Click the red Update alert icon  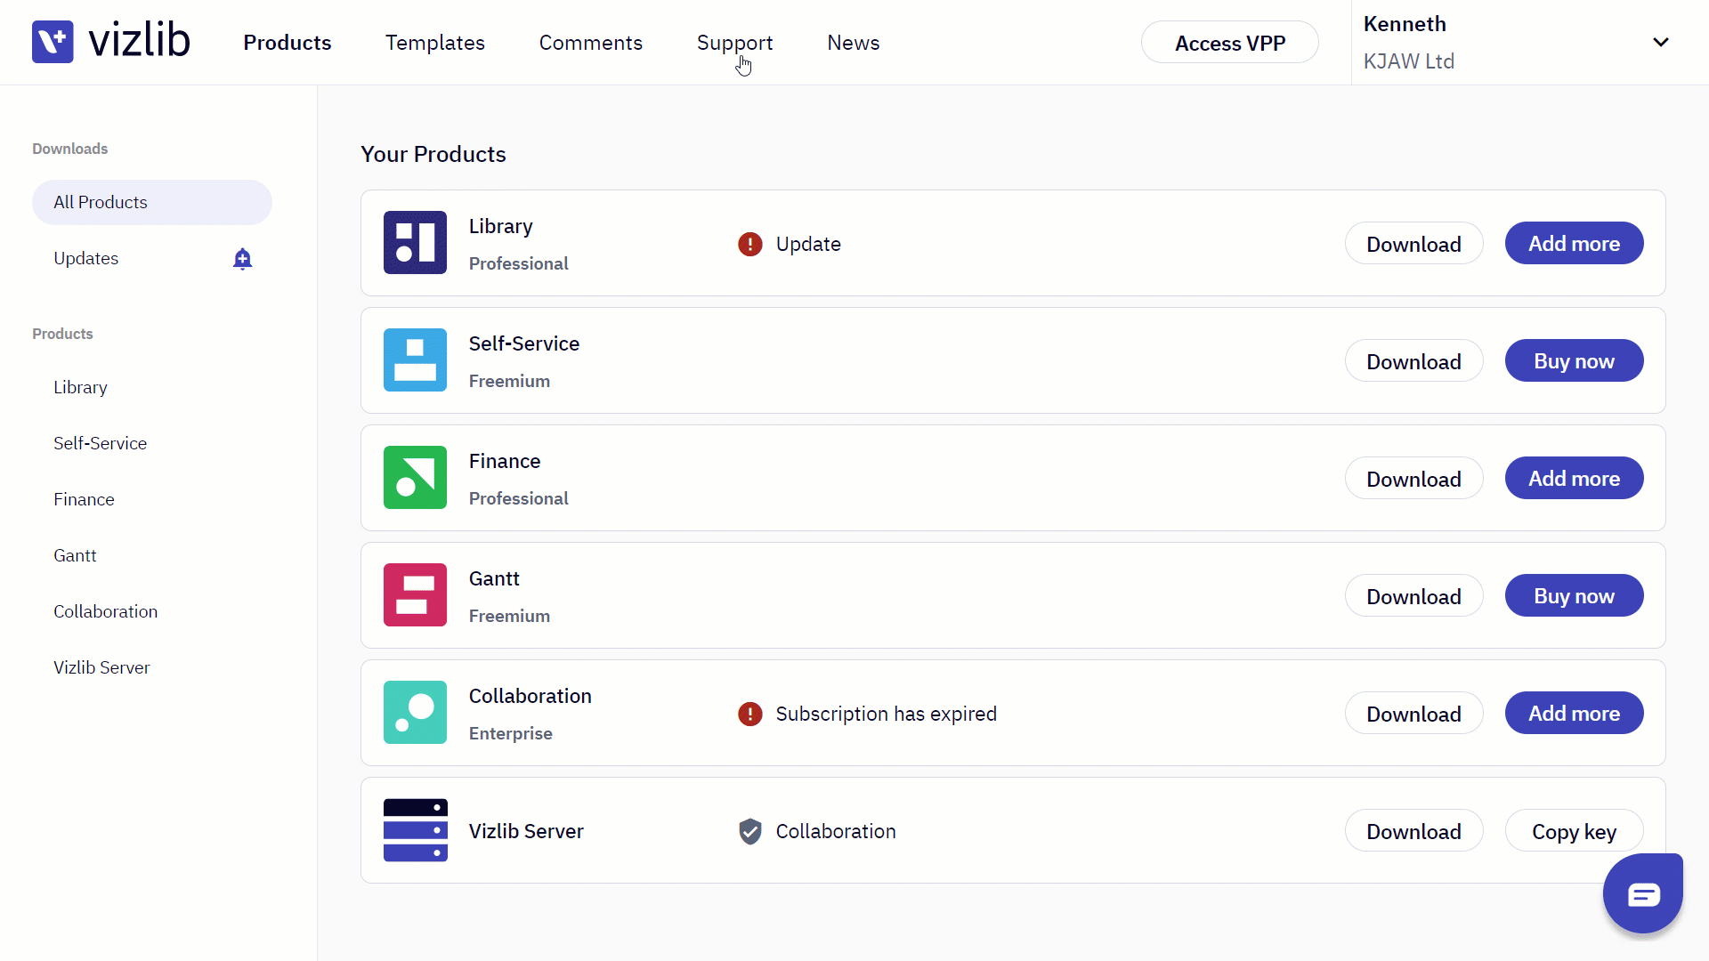tap(750, 244)
